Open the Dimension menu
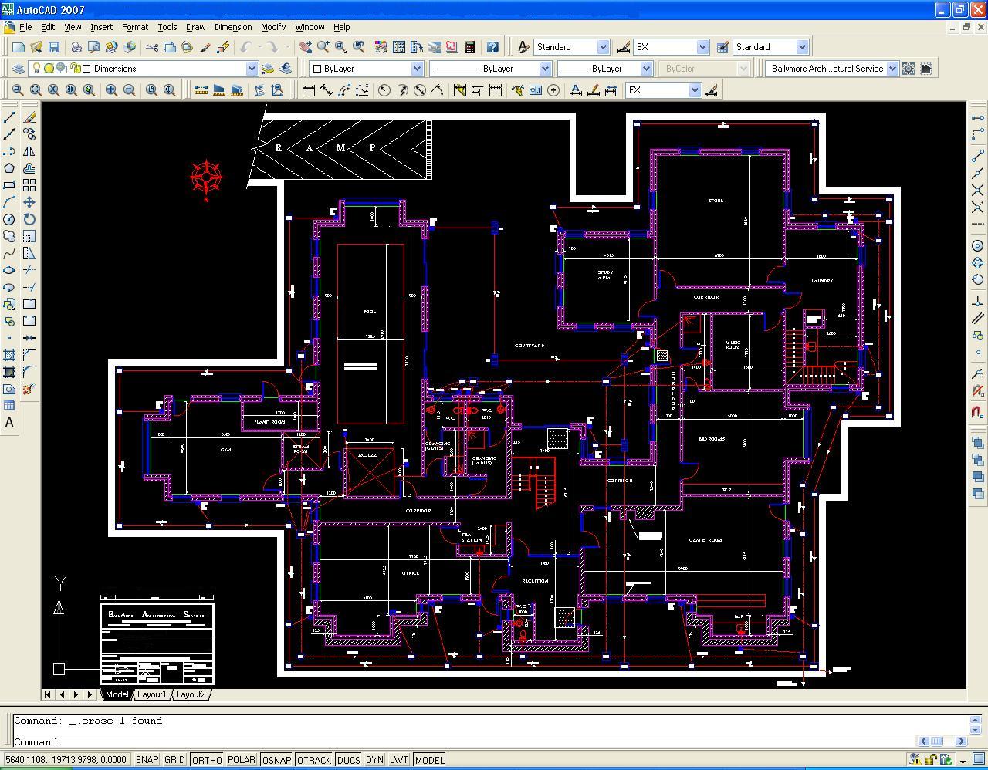The image size is (988, 770). coord(233,27)
